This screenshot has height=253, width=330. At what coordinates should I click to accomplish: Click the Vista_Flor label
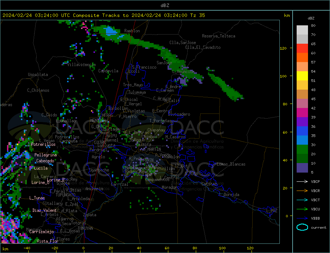pyautogui.click(x=48, y=241)
